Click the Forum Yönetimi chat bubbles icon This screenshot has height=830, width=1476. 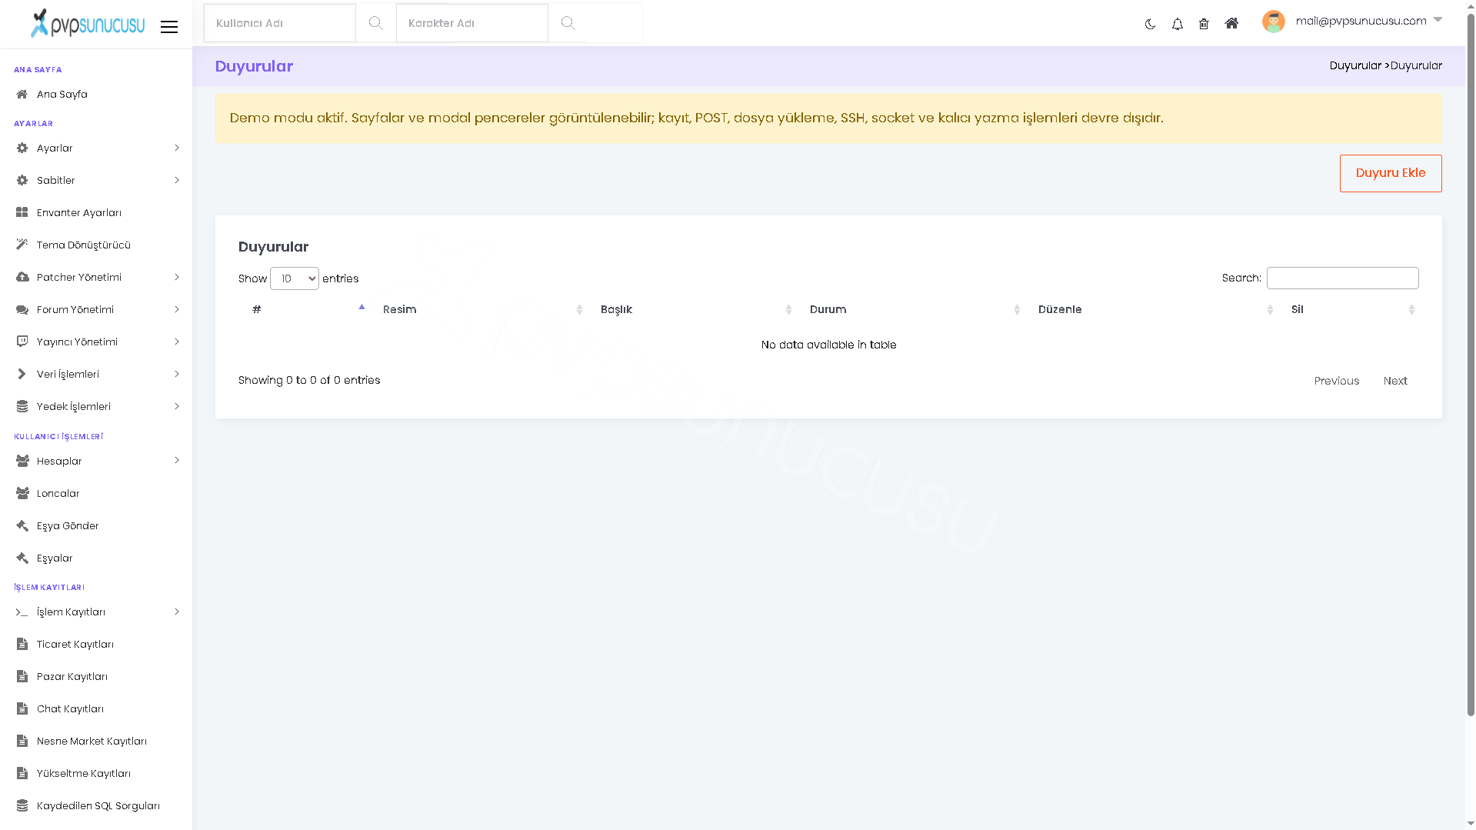(x=22, y=309)
